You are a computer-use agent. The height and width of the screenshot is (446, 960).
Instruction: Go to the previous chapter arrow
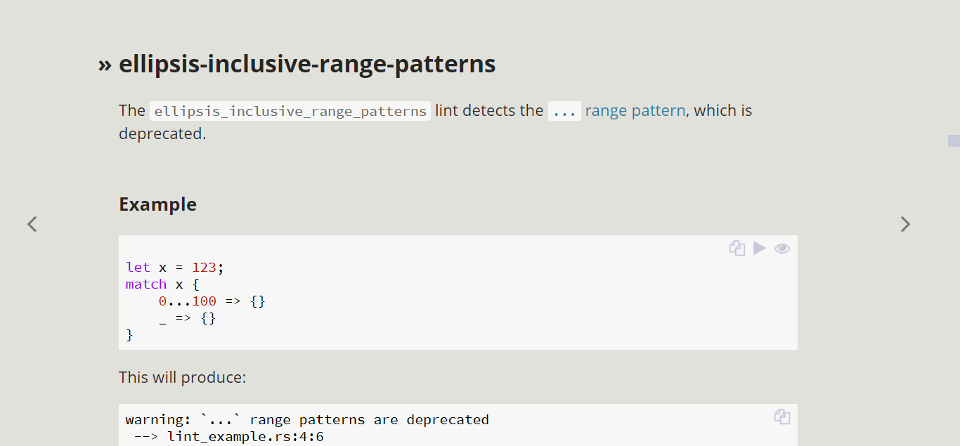32,224
